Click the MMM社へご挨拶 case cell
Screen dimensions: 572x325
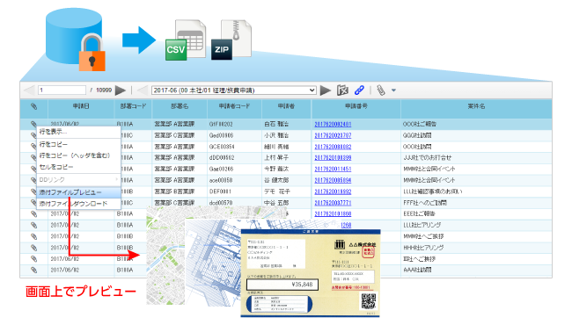coord(423,236)
